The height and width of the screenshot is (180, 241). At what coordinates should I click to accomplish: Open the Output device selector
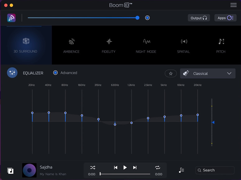(x=199, y=18)
